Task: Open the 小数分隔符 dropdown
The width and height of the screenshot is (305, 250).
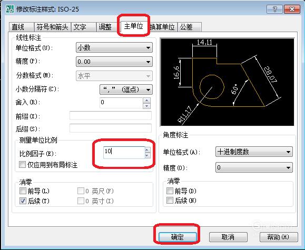Action: coord(126,89)
